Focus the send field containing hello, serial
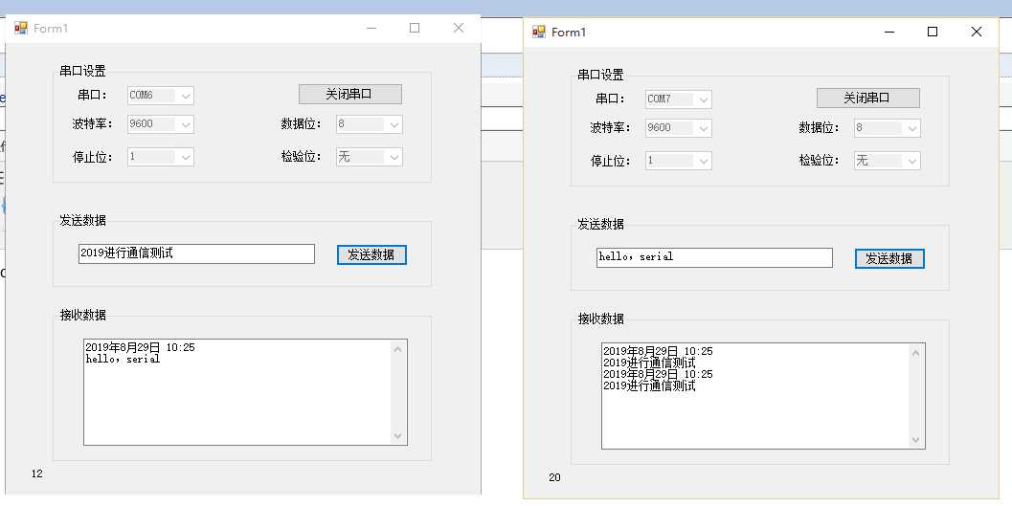The image size is (1012, 506). point(714,257)
